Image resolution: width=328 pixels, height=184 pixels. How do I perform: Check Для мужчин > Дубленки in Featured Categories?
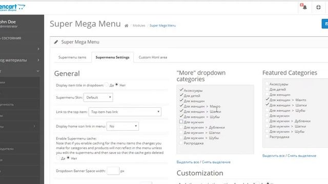pos(267,121)
